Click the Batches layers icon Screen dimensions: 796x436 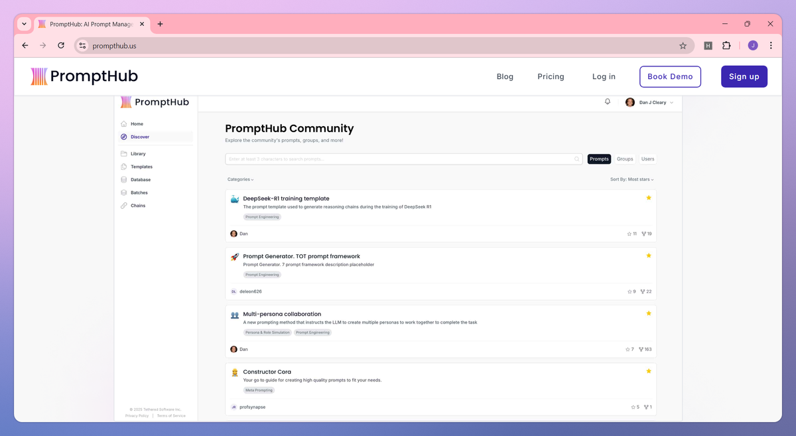pyautogui.click(x=124, y=192)
